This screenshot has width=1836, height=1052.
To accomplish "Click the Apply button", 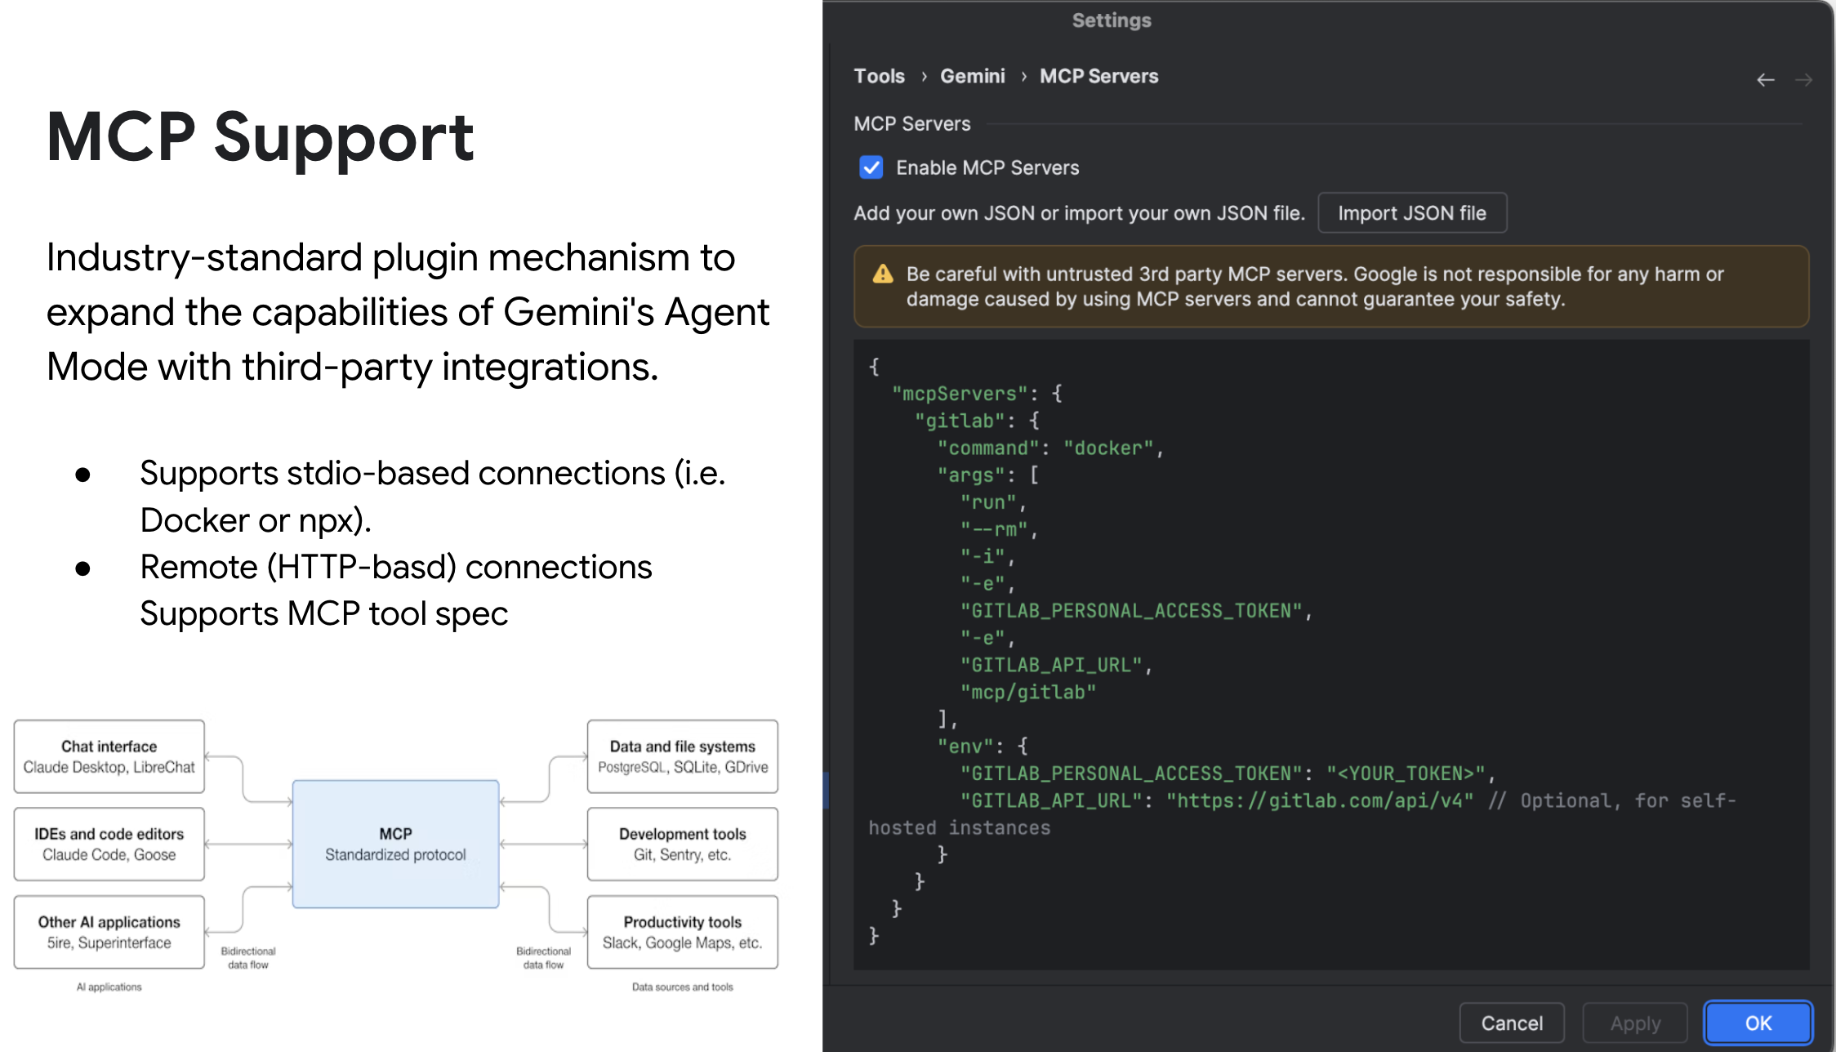I will pos(1635,1023).
